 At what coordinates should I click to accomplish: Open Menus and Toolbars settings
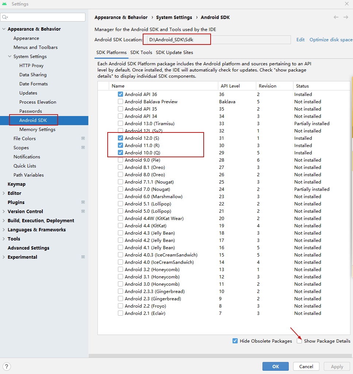(x=35, y=47)
